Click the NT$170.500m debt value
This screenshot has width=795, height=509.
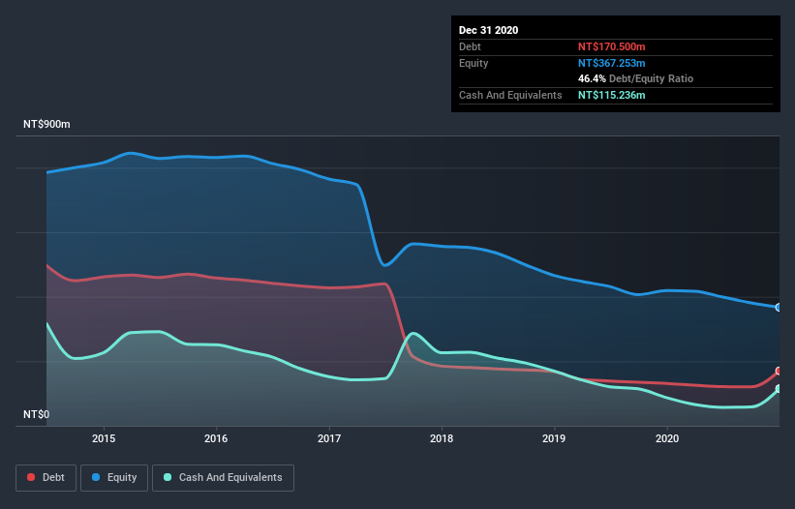611,47
